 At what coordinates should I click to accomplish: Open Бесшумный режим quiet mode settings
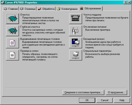pyautogui.click(x=76, y=43)
